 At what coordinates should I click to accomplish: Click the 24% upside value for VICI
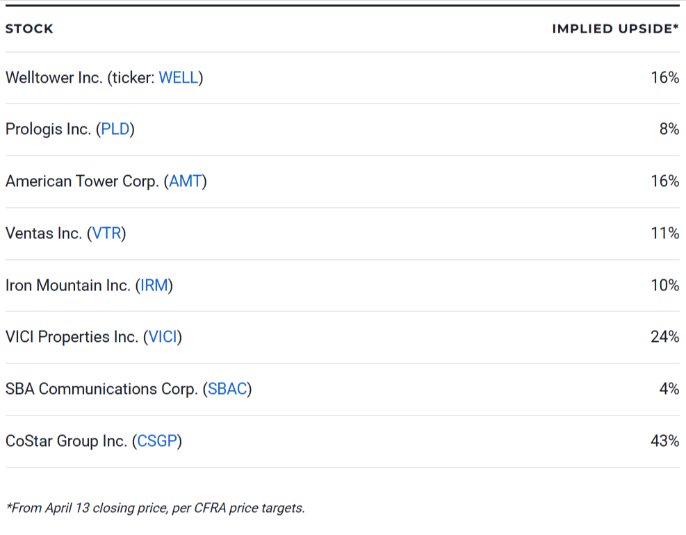(665, 337)
